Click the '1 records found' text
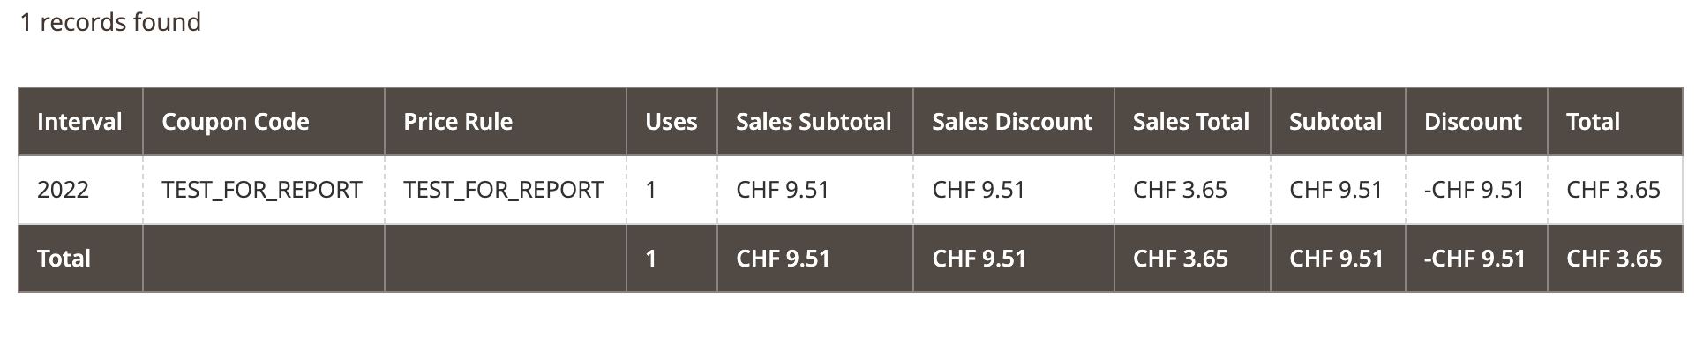 [x=110, y=22]
